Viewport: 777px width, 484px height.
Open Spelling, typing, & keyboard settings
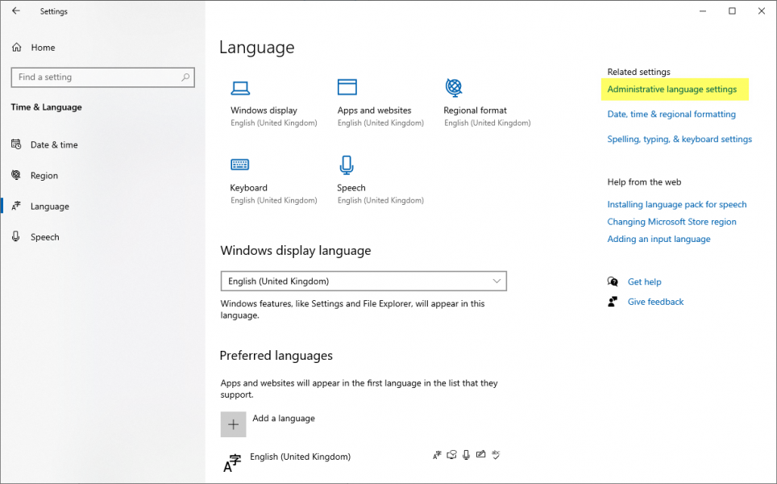point(679,140)
